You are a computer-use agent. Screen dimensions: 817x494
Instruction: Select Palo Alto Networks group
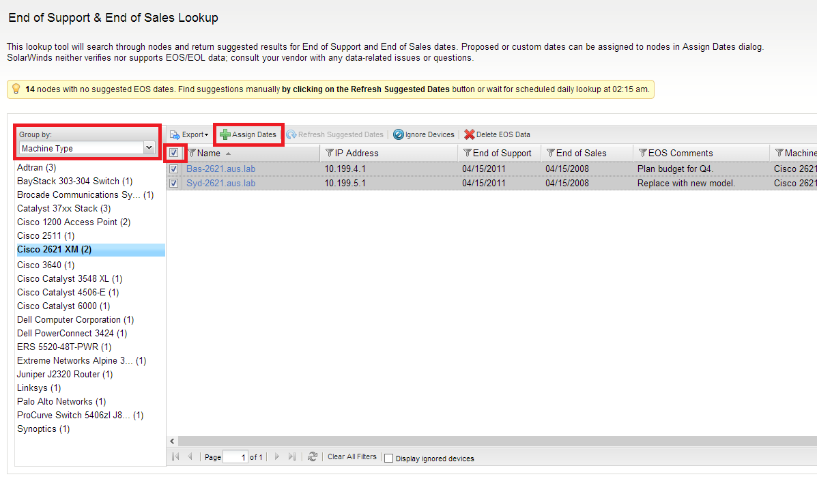coord(61,401)
